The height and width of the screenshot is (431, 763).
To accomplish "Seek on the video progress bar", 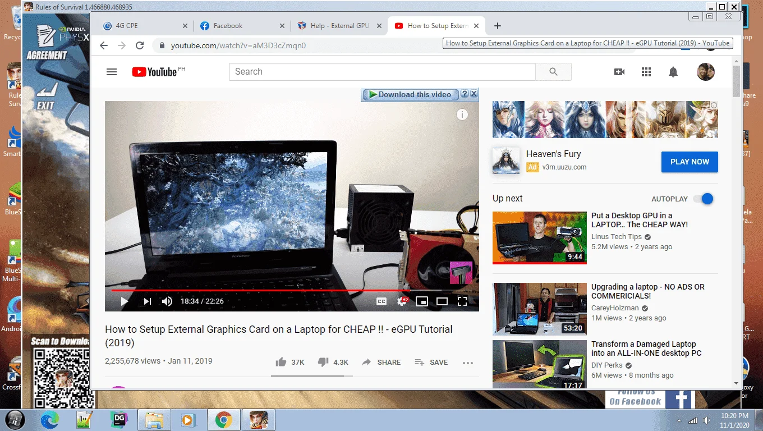I will (292, 290).
